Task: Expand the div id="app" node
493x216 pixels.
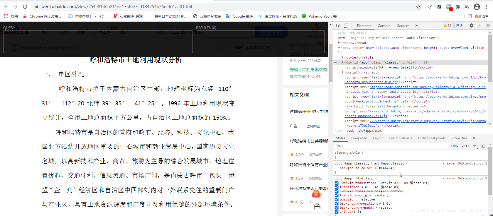Action: pos(343,62)
